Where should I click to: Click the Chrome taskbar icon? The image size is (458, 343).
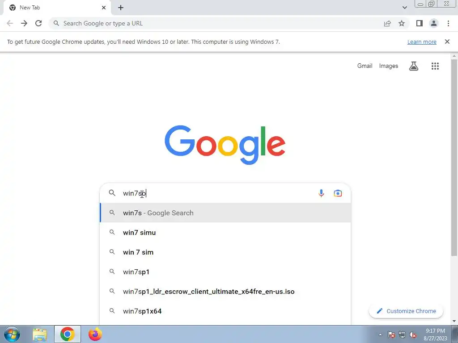(x=68, y=334)
